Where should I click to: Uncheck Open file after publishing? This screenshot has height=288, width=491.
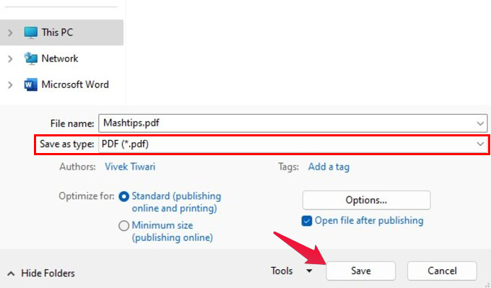(307, 221)
